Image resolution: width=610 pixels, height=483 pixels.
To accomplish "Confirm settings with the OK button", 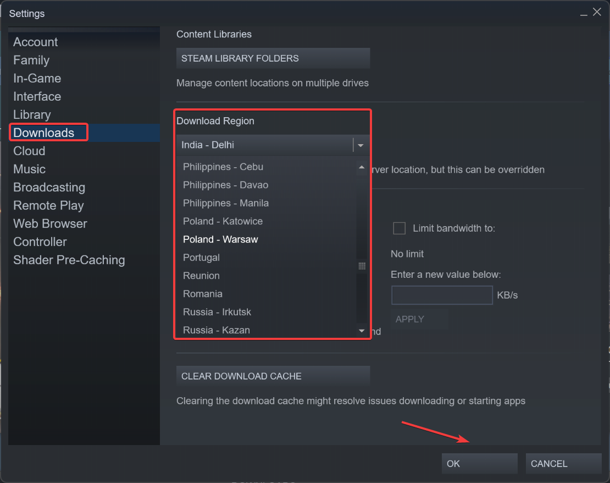I will [x=480, y=464].
